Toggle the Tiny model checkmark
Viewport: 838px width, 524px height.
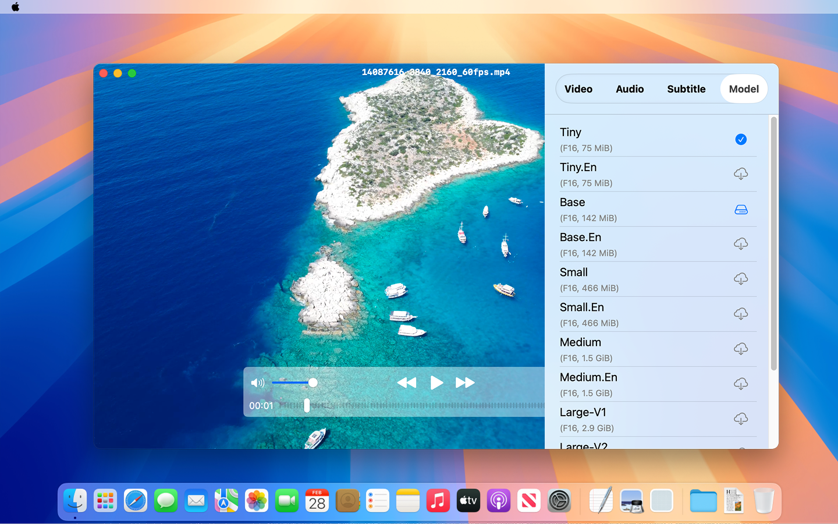(x=741, y=139)
